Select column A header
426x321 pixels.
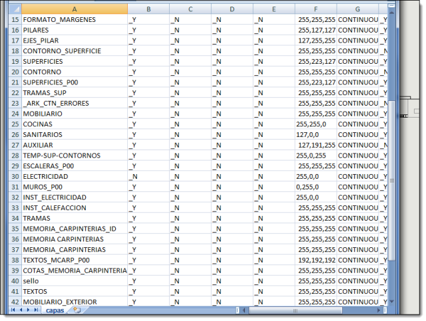pos(75,9)
